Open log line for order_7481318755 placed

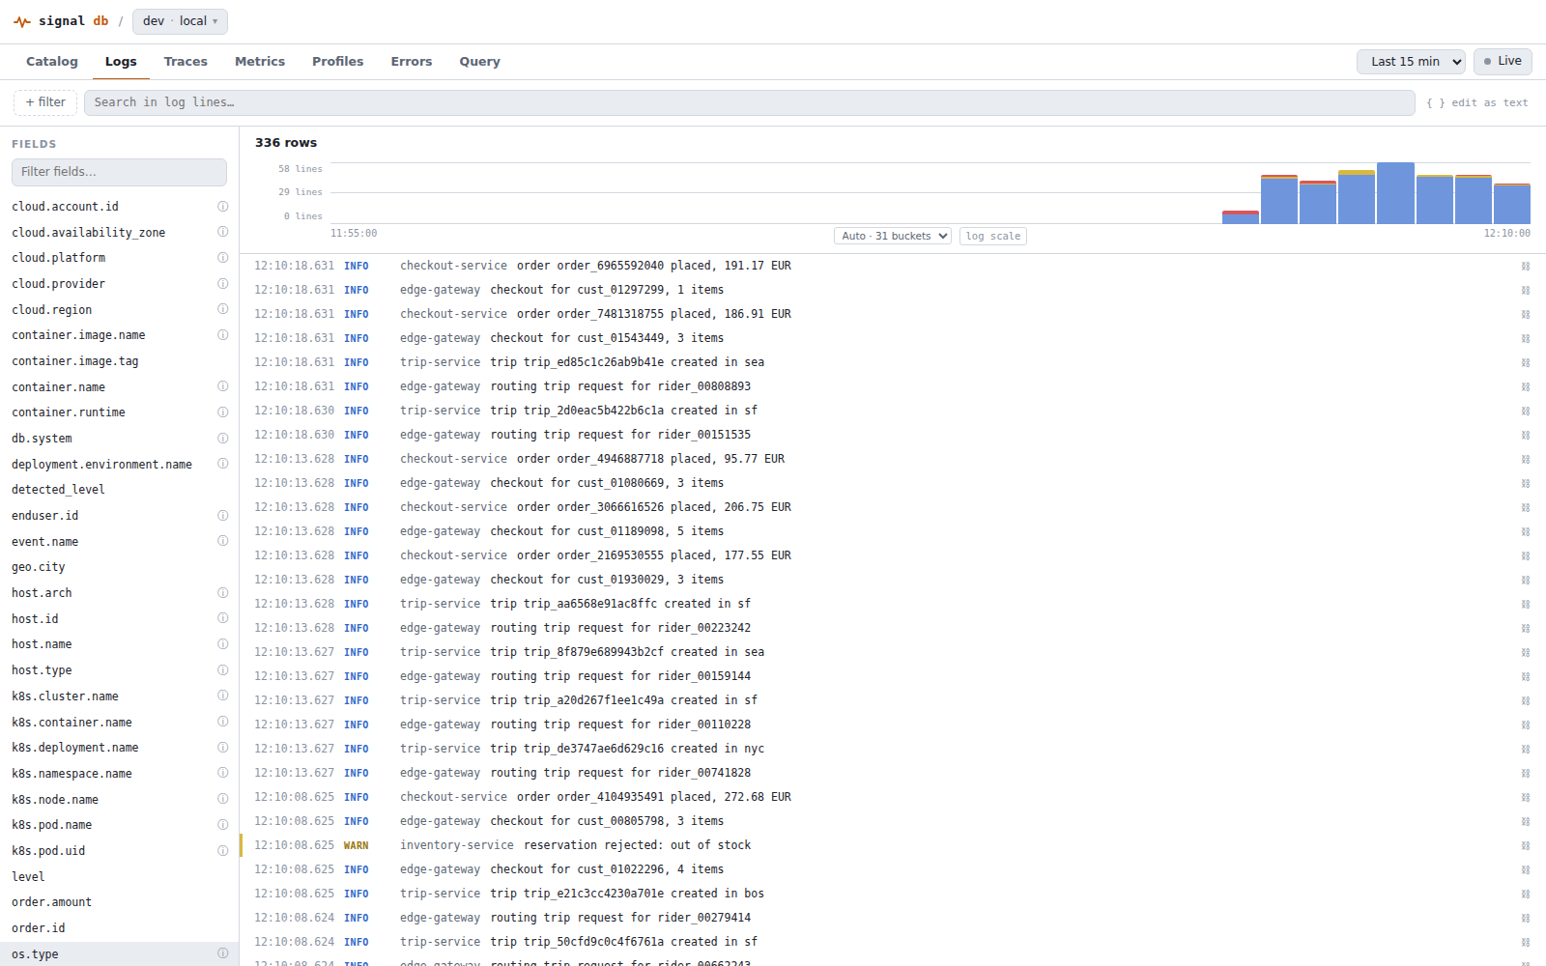[893, 314]
